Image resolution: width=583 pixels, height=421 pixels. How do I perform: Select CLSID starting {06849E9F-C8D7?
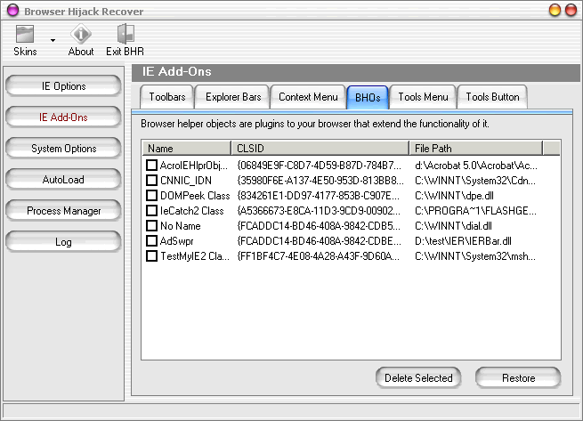click(x=319, y=166)
